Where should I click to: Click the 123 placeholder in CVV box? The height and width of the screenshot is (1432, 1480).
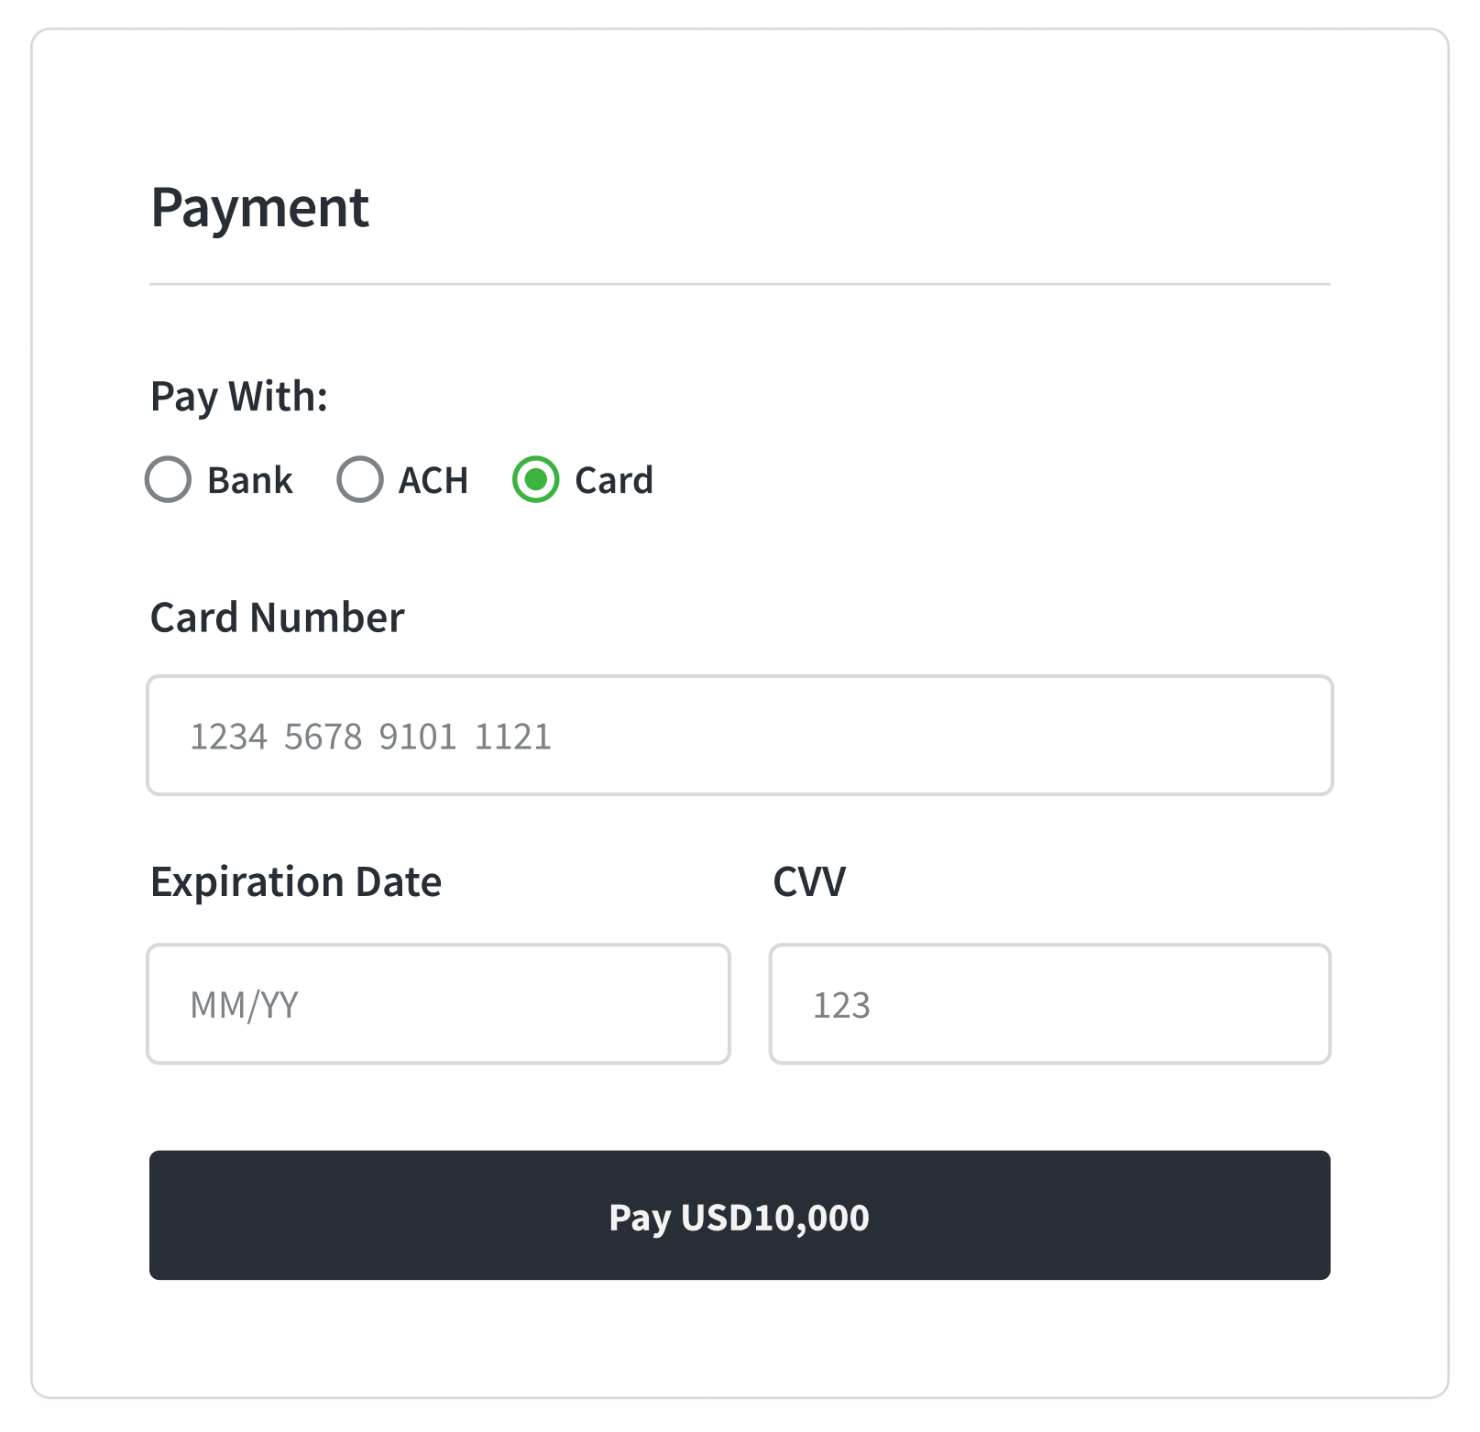tap(841, 1005)
